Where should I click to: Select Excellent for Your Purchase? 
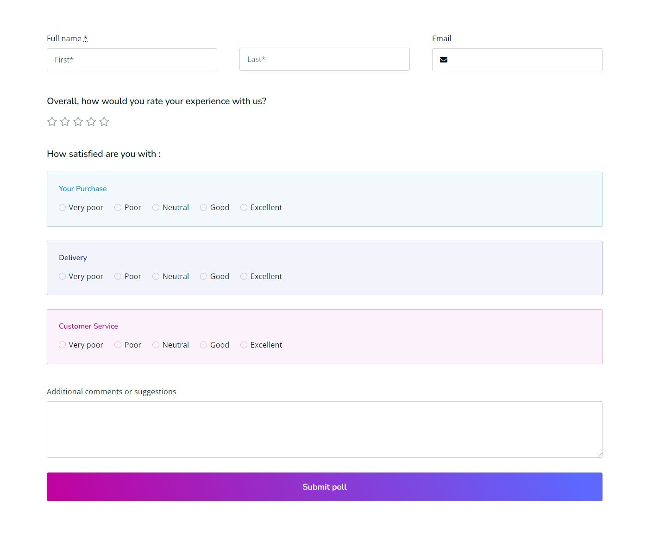(x=244, y=207)
